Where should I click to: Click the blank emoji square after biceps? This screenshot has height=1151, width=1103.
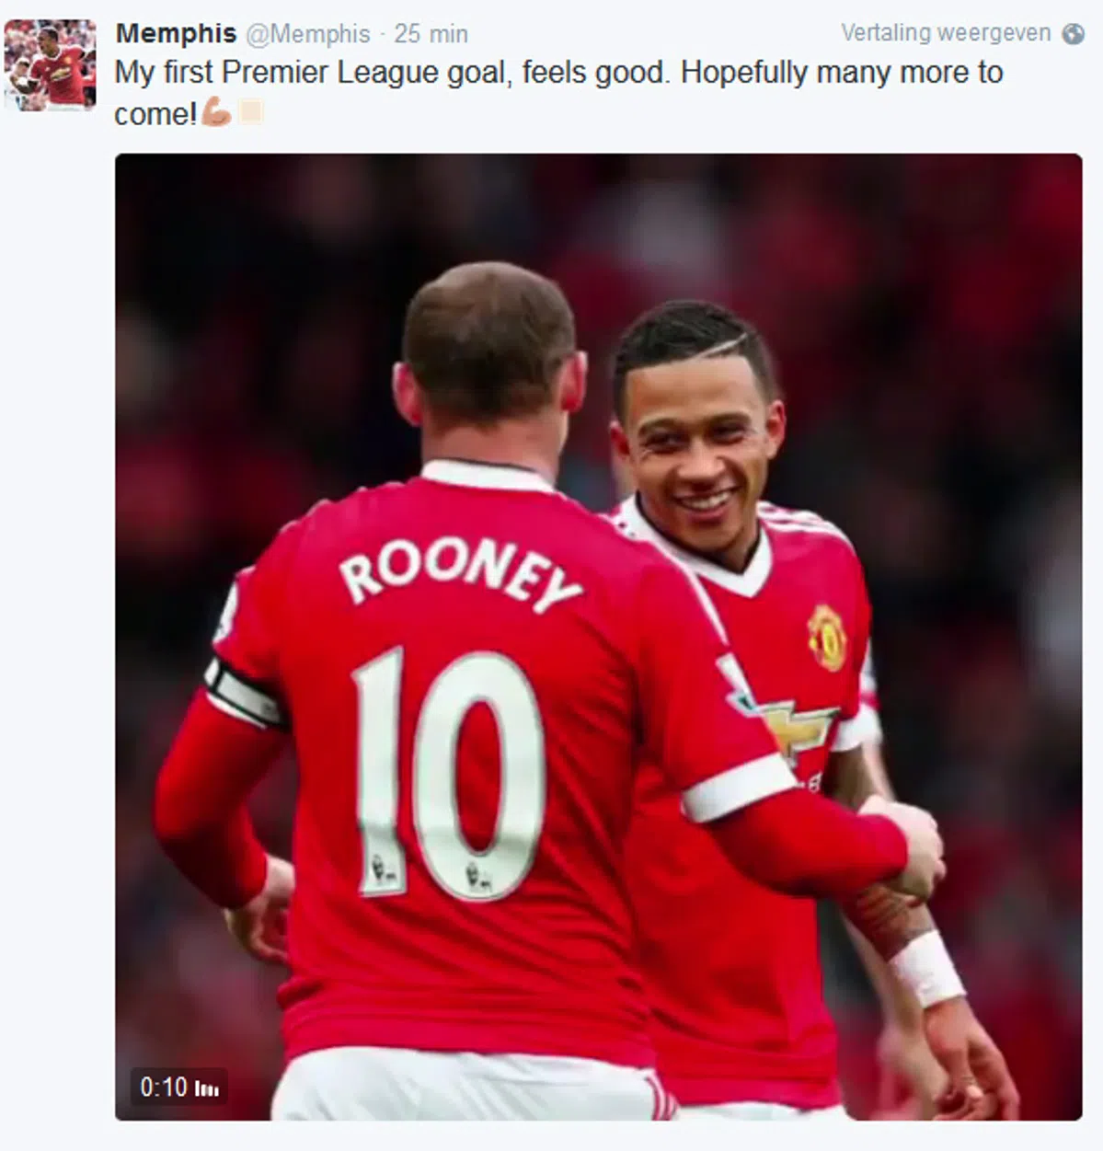coord(250,113)
